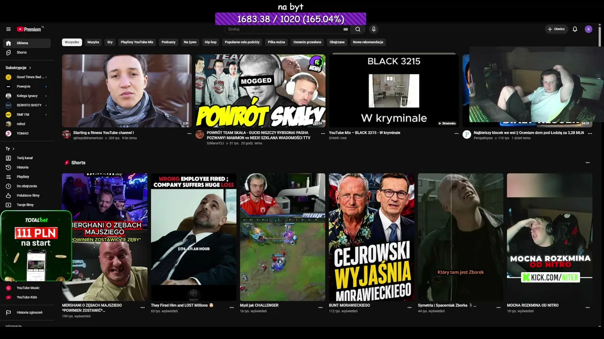Viewport: 604px width, 339px height.
Task: Open the YOMAO channel subscription
Action: [27, 134]
